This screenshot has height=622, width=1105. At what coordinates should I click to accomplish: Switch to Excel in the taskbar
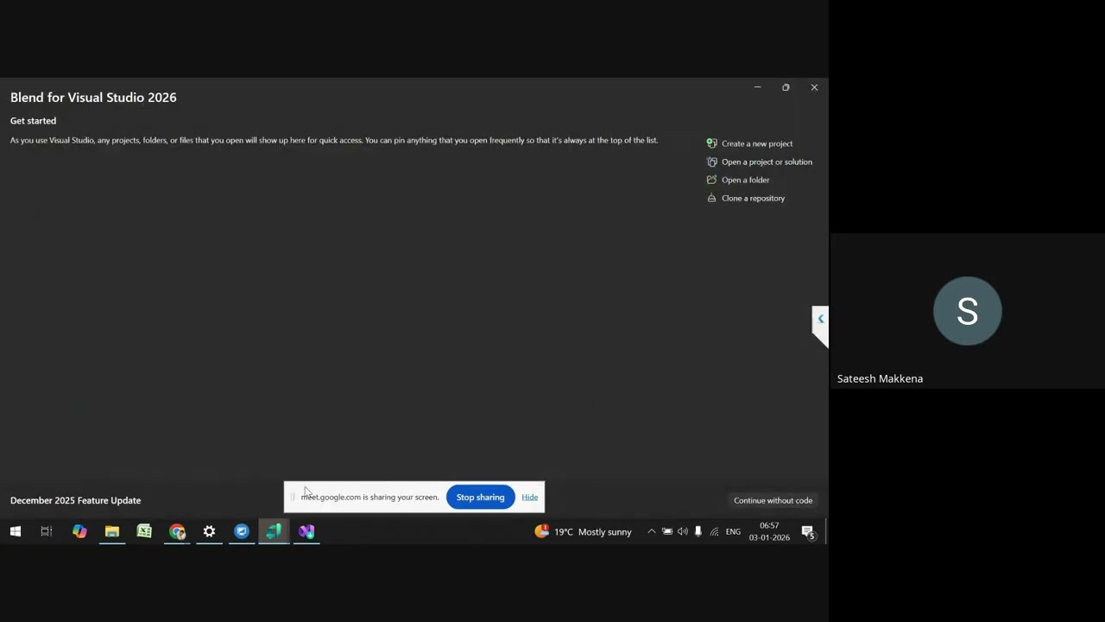[144, 531]
